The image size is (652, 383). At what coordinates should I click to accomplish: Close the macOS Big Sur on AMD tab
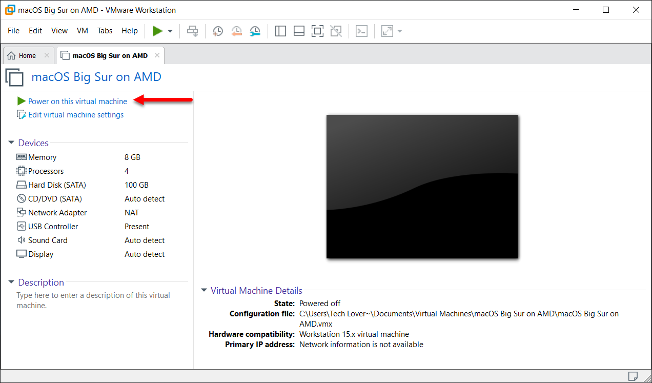(157, 55)
